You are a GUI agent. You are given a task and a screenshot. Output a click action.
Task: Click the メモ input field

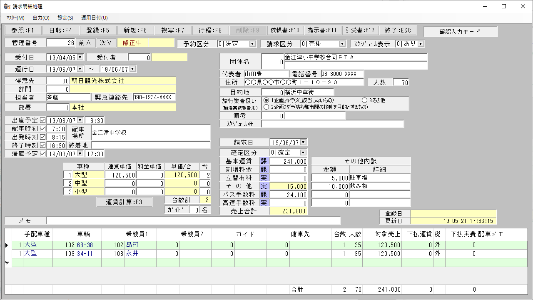pyautogui.click(x=194, y=220)
